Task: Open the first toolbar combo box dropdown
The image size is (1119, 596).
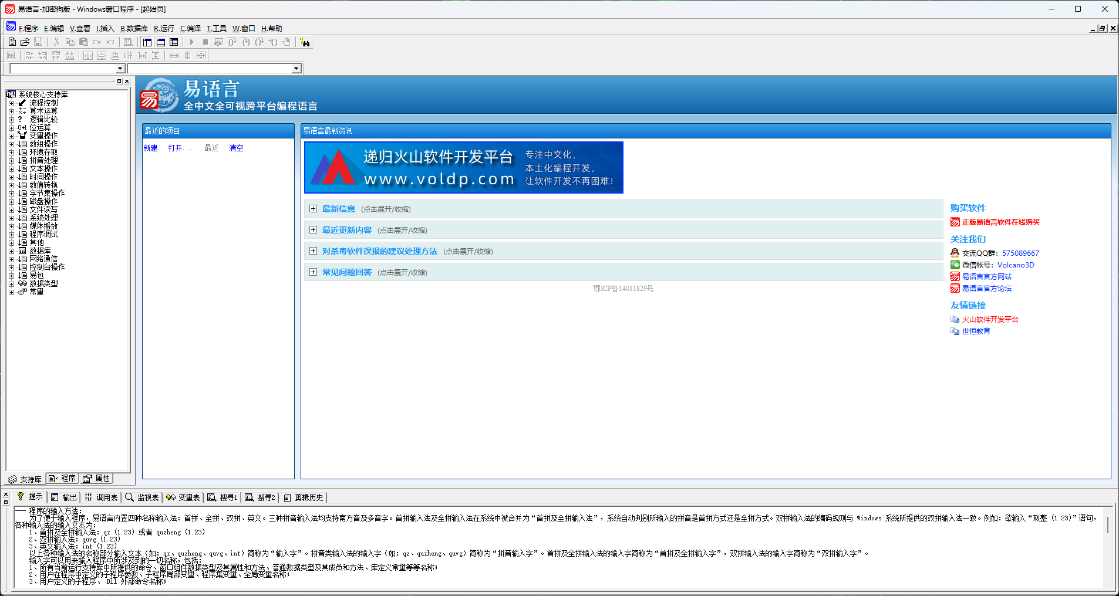Action: pos(120,69)
